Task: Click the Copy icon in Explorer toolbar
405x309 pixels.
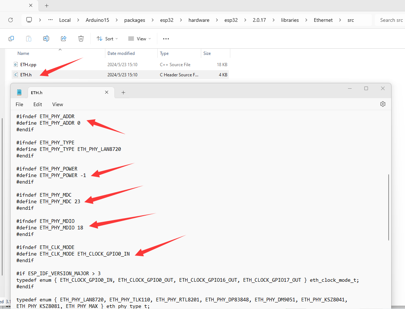Action: click(x=11, y=39)
